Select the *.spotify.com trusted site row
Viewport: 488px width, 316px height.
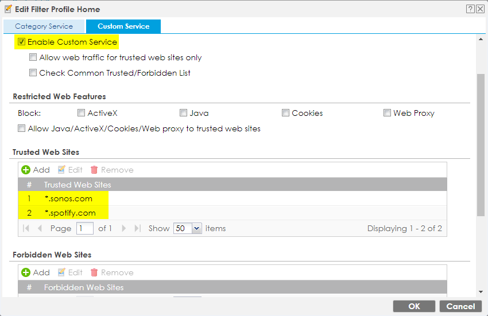pyautogui.click(x=69, y=213)
